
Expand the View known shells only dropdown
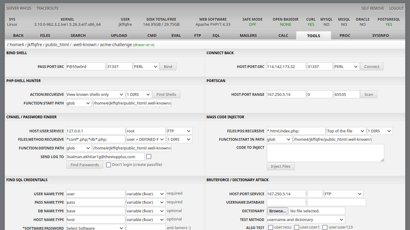95,94
